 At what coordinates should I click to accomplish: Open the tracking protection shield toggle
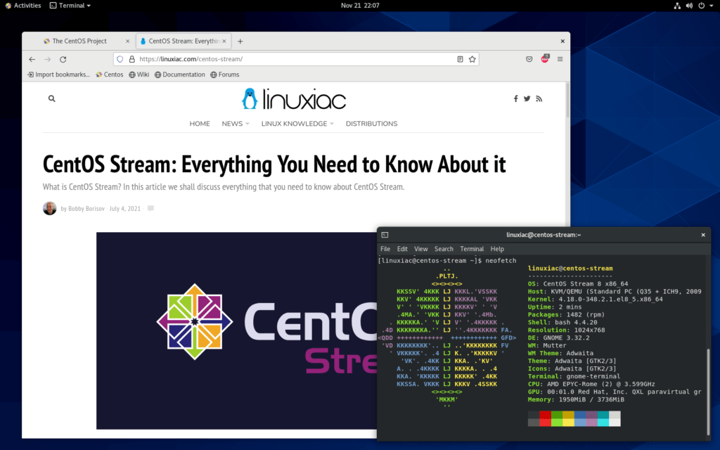pyautogui.click(x=120, y=59)
